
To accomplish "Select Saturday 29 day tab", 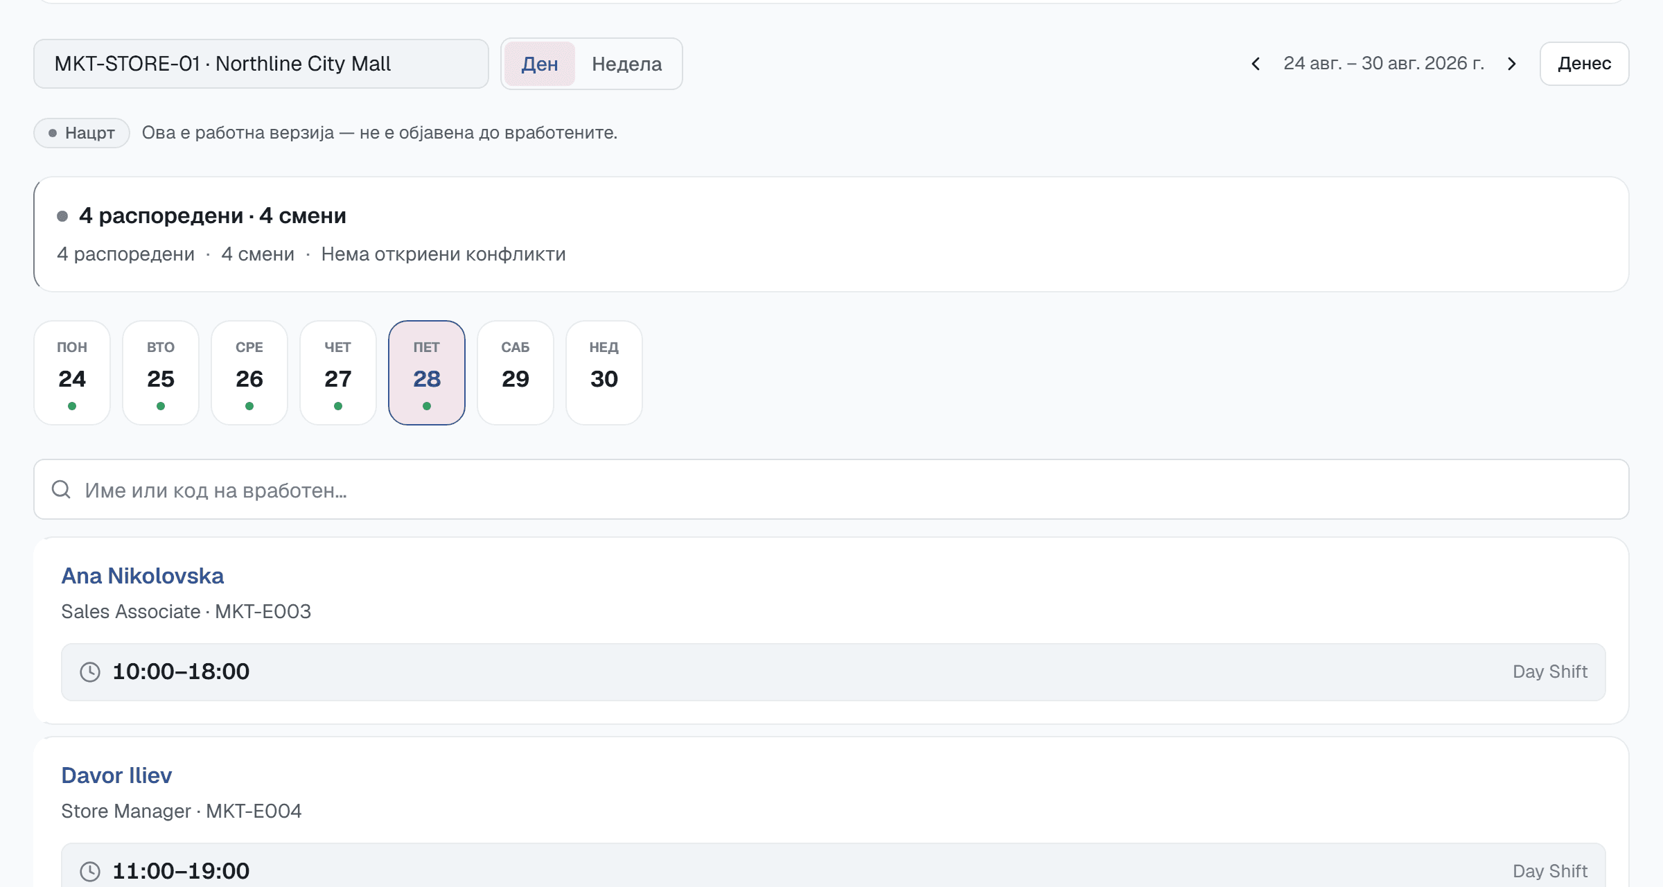I will click(516, 373).
